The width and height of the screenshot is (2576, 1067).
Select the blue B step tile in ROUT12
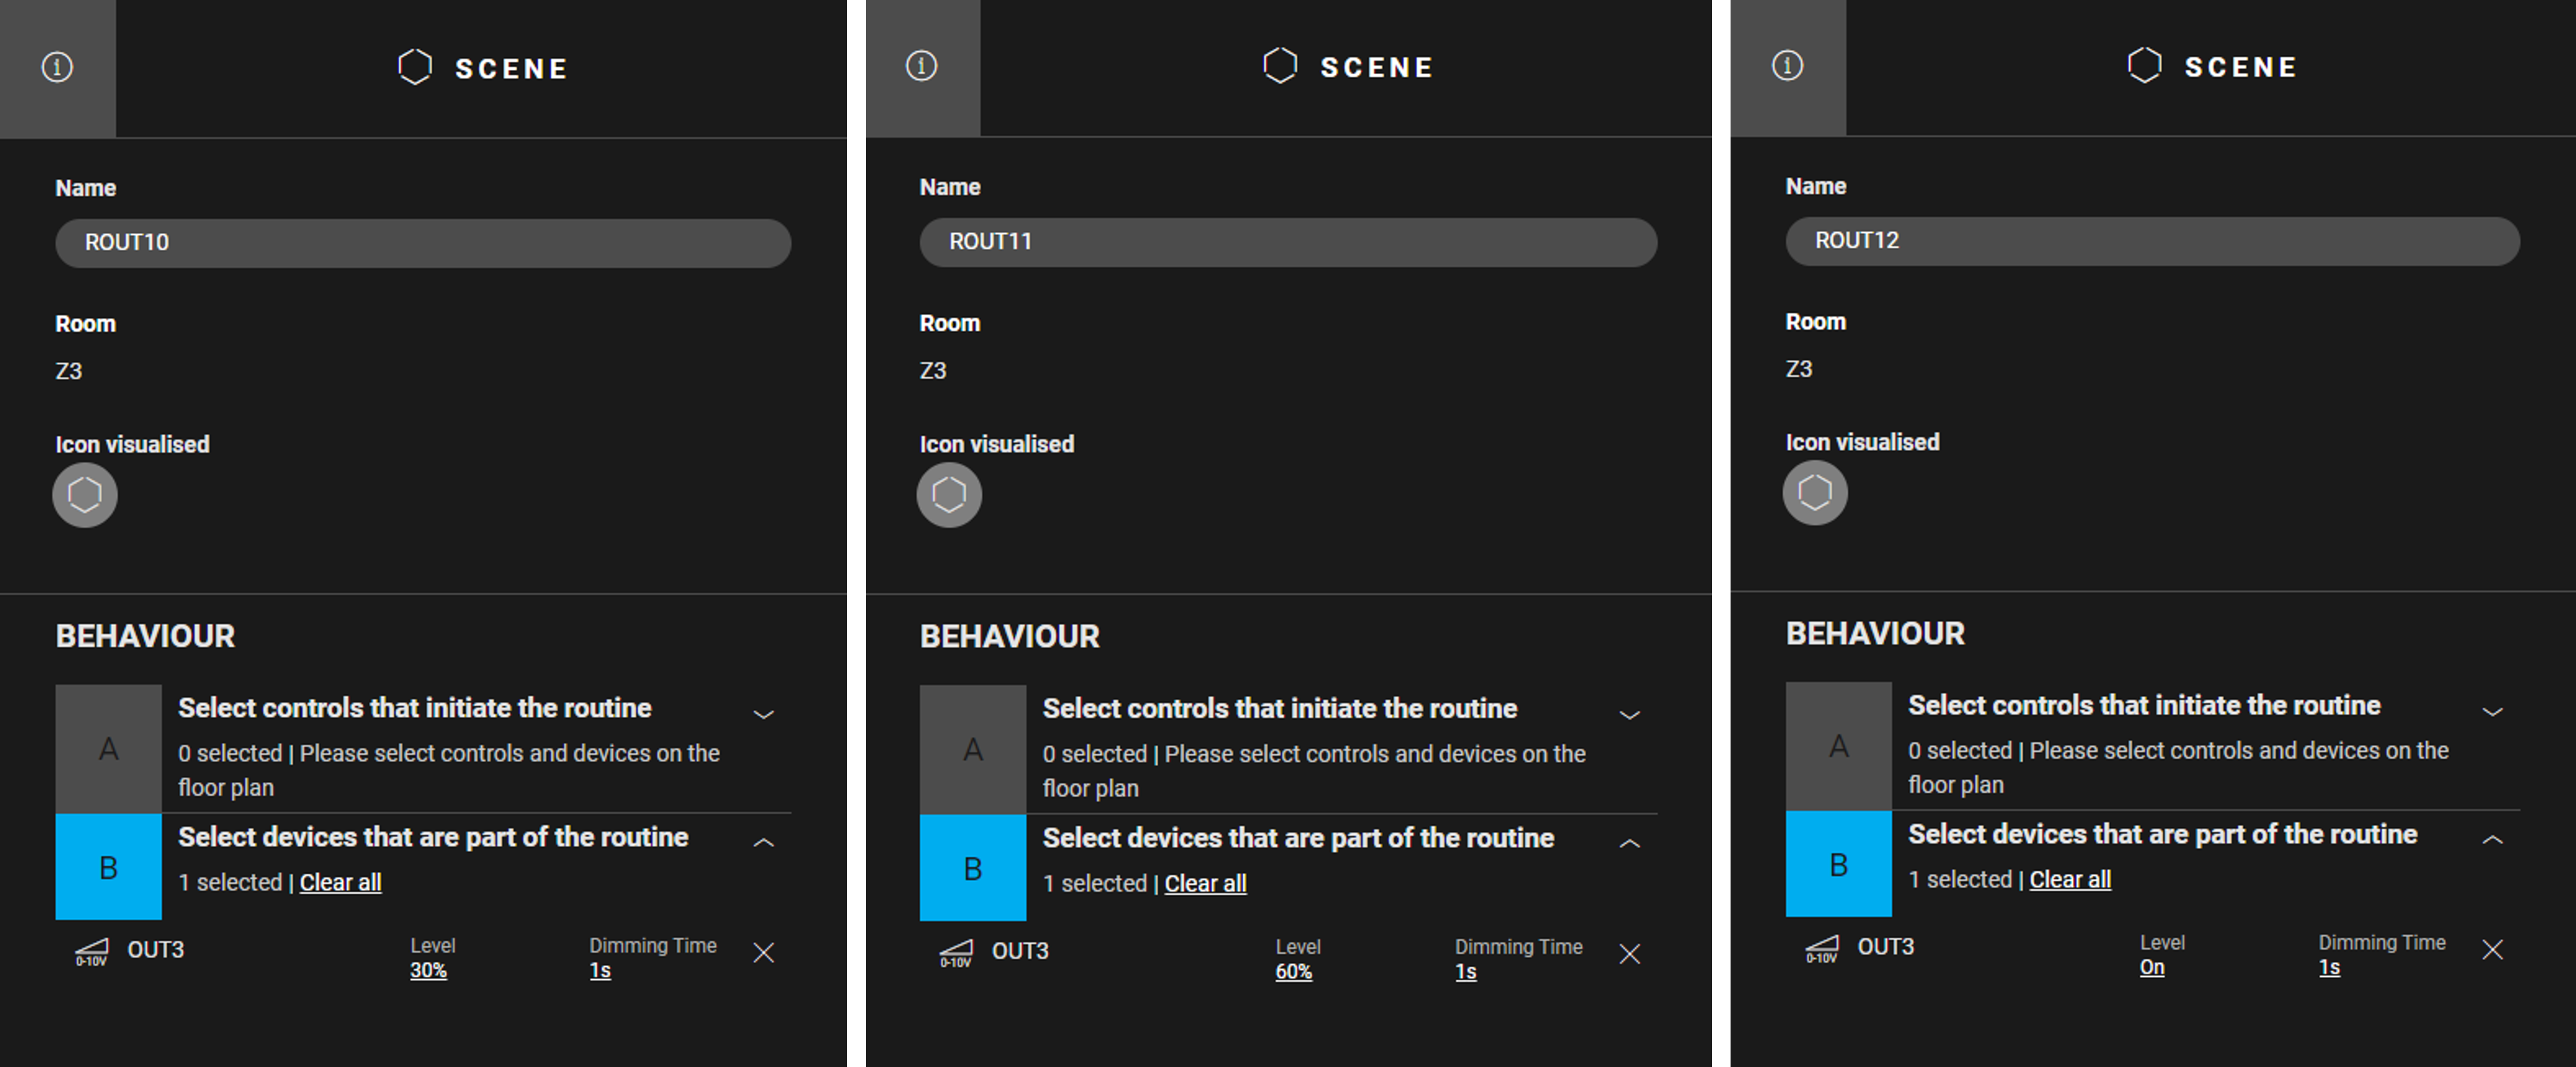click(1839, 864)
